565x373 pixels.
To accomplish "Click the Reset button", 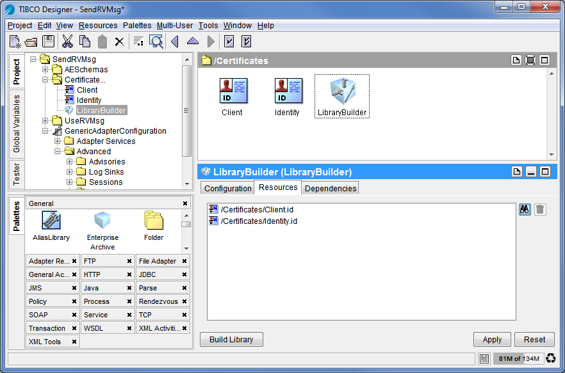I will tap(534, 340).
